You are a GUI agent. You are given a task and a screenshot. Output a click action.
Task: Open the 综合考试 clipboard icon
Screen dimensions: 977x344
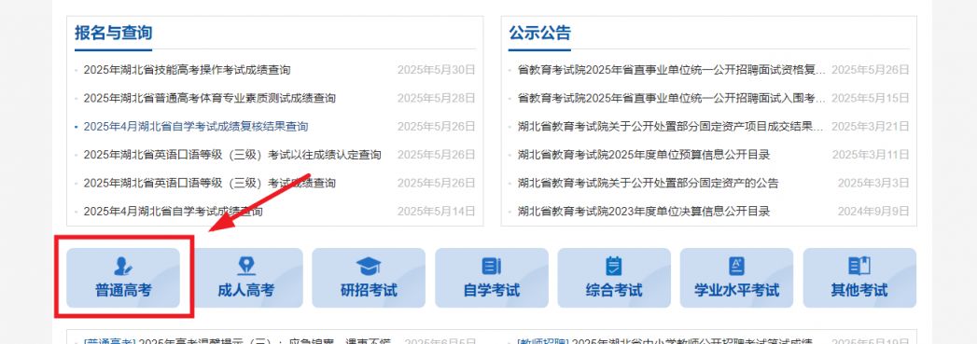(x=614, y=267)
